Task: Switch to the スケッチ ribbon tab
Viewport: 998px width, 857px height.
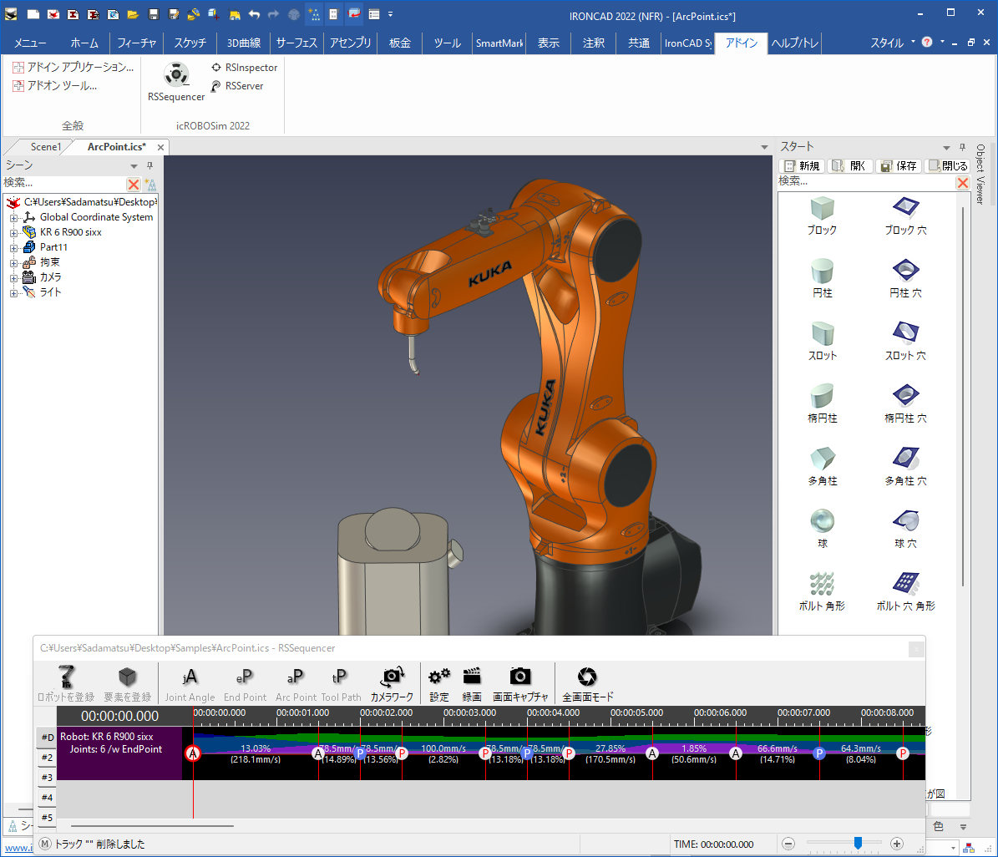Action: (x=190, y=43)
